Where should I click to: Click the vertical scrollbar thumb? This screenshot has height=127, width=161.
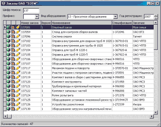pos(156,37)
